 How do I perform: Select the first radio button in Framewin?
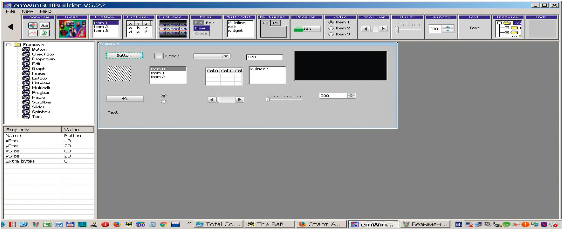point(164,96)
